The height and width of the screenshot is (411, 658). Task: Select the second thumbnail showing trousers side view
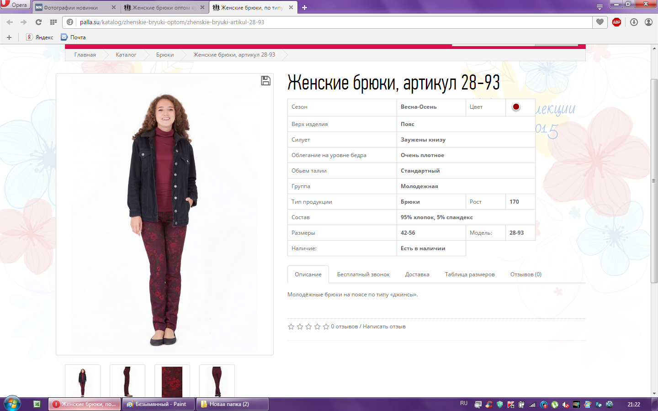127,381
